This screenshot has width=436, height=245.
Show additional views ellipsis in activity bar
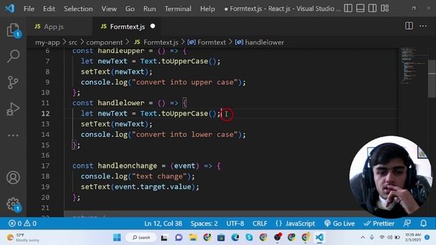pyautogui.click(x=13, y=135)
